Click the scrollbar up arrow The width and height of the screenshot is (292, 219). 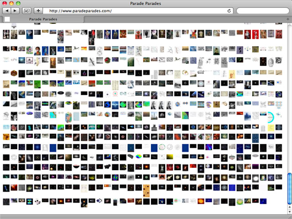coord(289,207)
